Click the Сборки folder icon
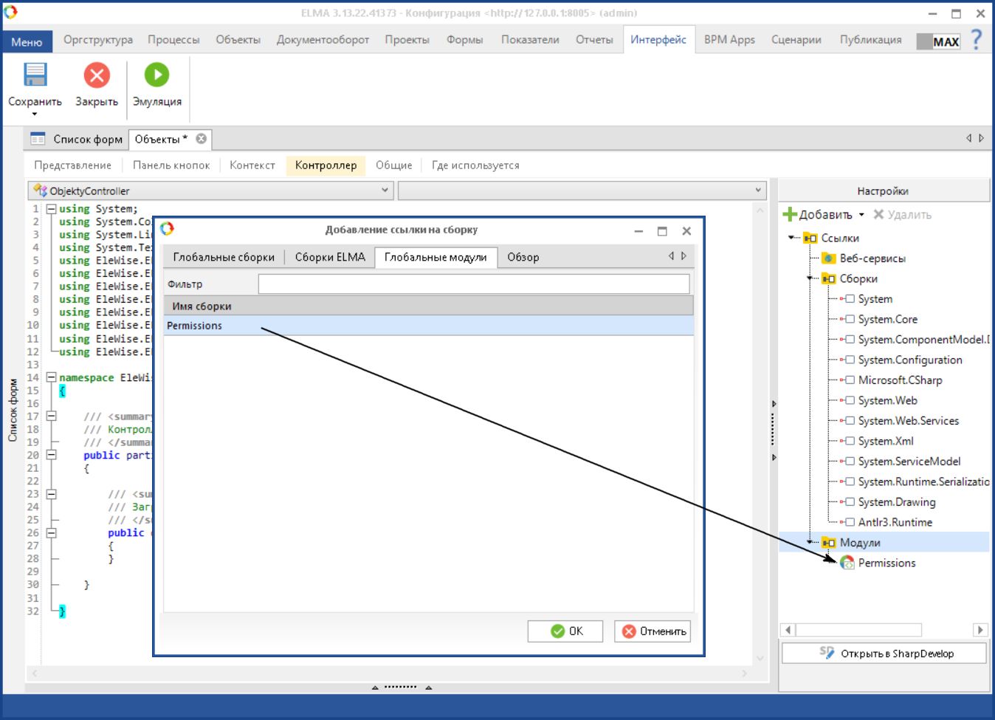This screenshot has width=995, height=720. point(830,278)
